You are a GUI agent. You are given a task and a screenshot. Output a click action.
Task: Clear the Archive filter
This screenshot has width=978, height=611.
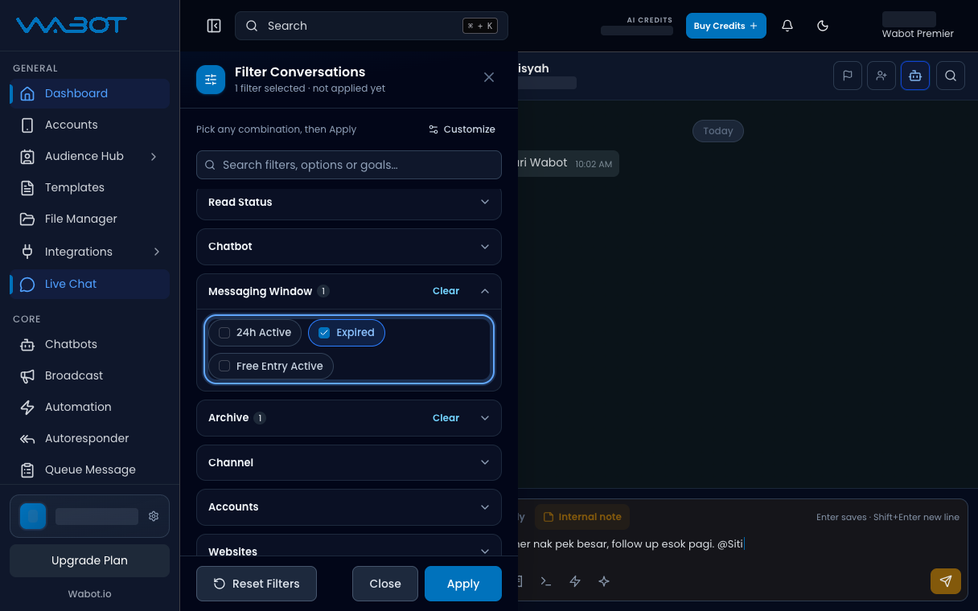446,418
